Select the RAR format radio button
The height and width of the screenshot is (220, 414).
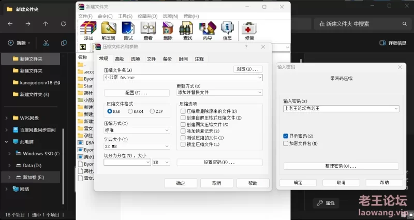(x=110, y=111)
